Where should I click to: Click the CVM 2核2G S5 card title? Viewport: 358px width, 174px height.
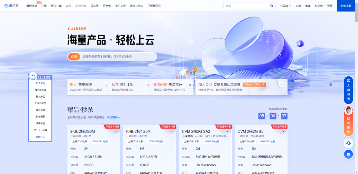[250, 131]
